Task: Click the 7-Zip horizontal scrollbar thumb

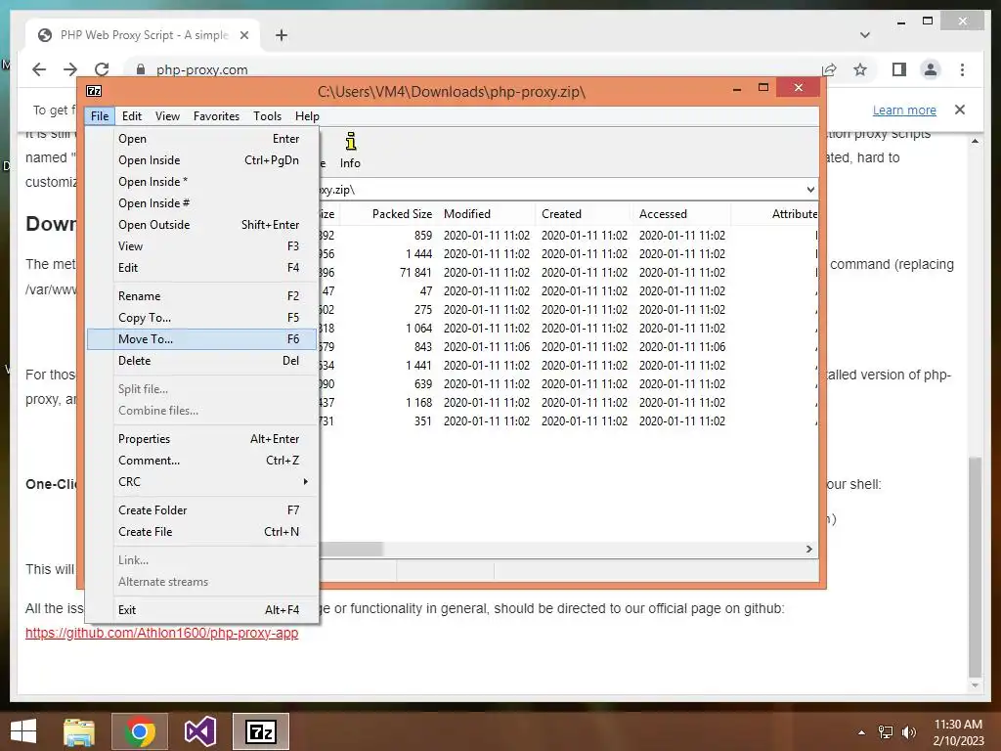Action: pyautogui.click(x=352, y=550)
